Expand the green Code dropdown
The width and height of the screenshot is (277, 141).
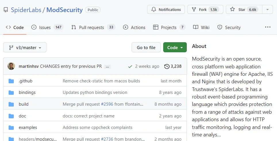175,47
